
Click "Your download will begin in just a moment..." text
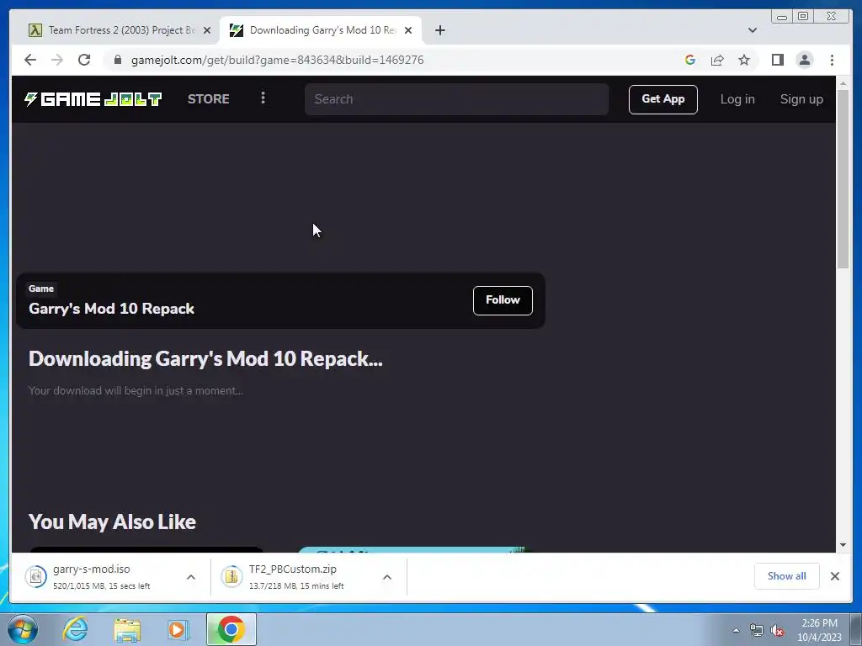pos(136,390)
